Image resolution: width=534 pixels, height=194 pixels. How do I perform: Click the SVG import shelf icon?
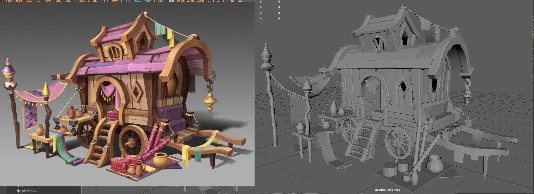click(x=115, y=1)
